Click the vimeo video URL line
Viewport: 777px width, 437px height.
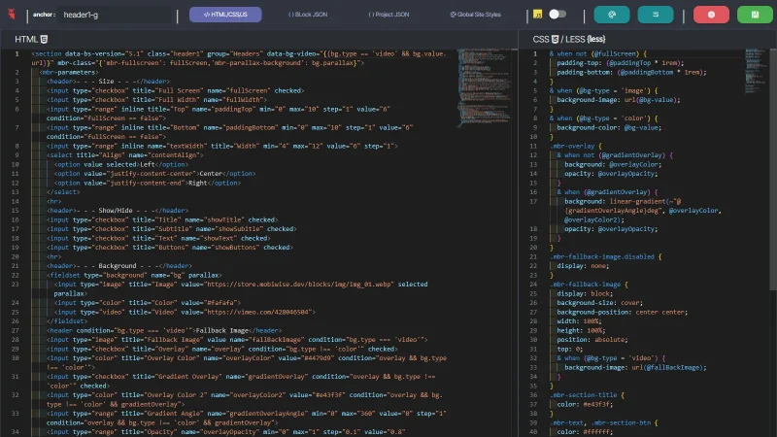click(185, 312)
